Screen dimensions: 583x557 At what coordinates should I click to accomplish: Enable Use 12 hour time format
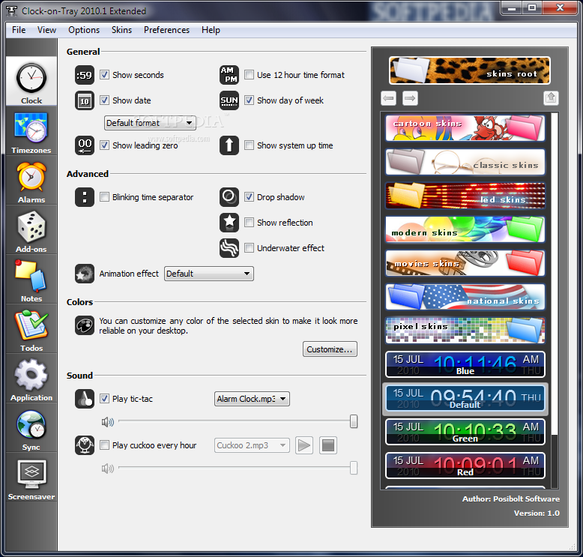(x=249, y=75)
